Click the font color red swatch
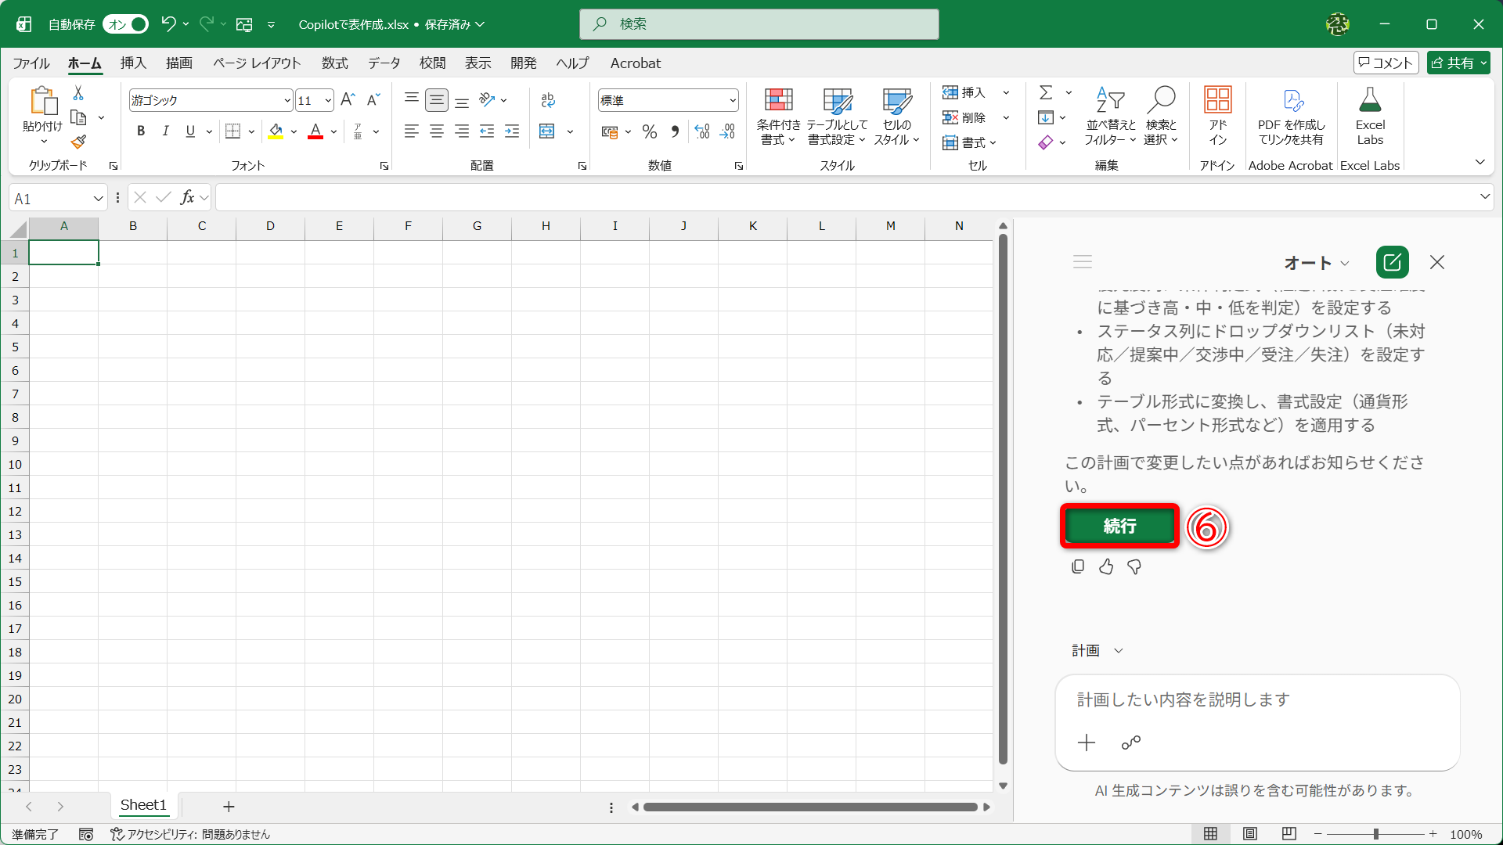Image resolution: width=1503 pixels, height=845 pixels. (x=315, y=131)
